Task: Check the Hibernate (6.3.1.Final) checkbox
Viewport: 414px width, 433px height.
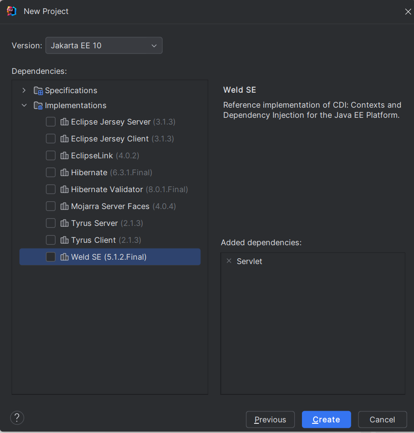Action: point(51,172)
